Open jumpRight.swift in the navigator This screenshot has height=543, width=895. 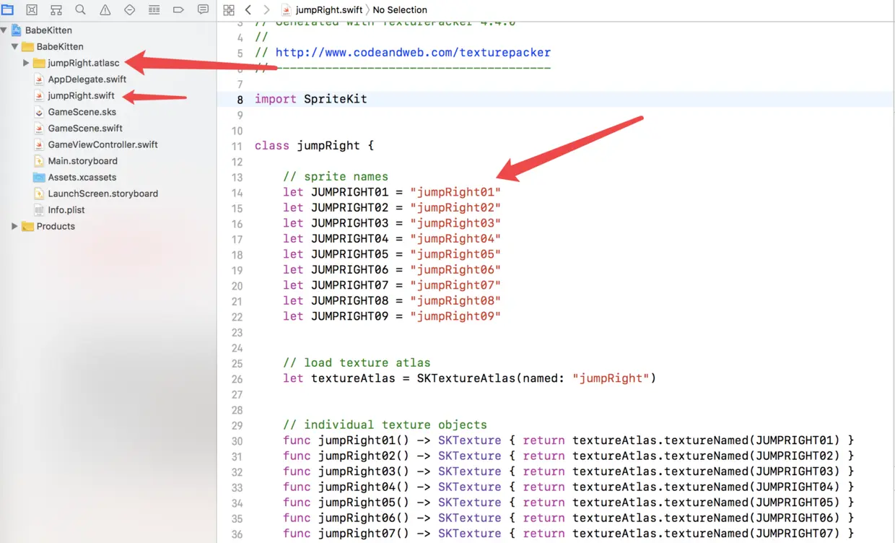tap(81, 95)
